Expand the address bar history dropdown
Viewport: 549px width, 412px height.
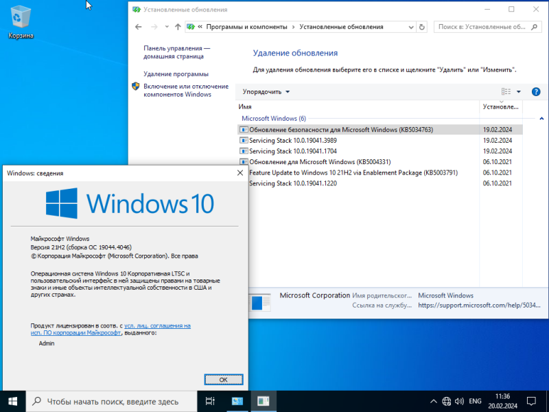[x=411, y=27]
